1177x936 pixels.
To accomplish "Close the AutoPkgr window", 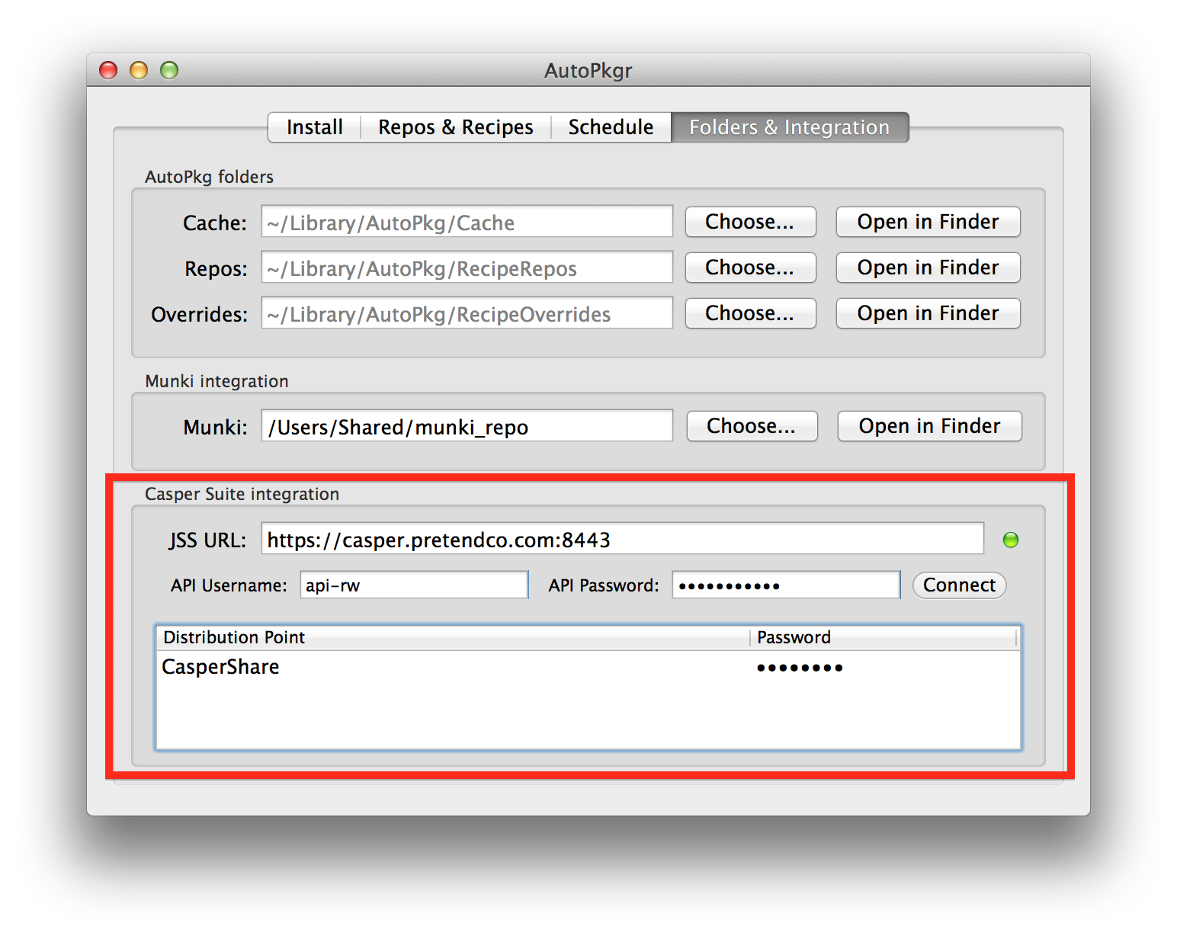I will click(109, 70).
